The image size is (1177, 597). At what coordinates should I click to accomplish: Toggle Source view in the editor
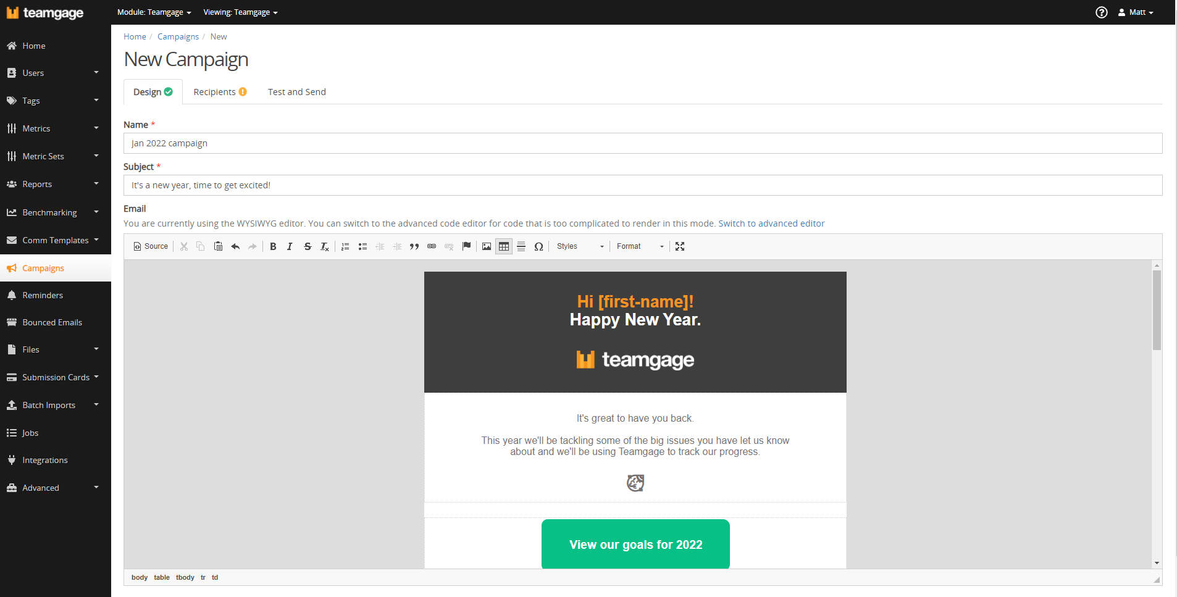click(151, 246)
